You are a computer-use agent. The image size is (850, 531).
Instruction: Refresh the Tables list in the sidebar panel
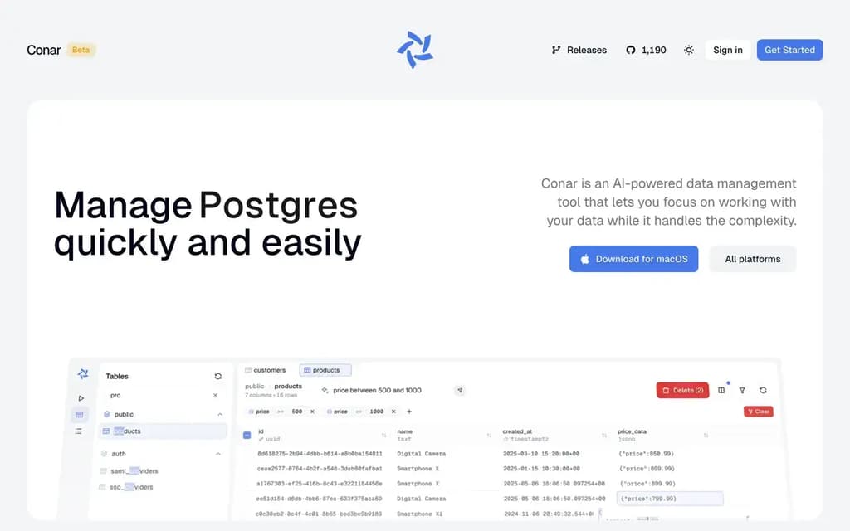[218, 375]
